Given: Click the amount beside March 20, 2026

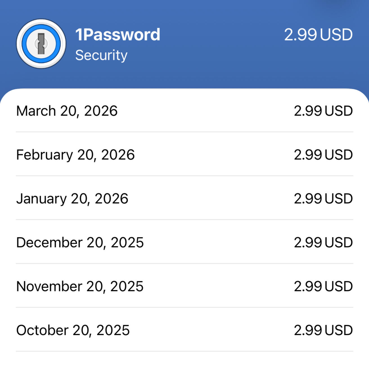Looking at the screenshot, I should (323, 111).
